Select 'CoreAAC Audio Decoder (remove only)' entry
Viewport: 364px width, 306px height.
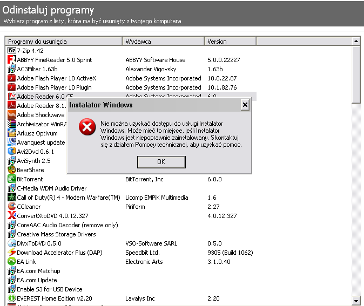(68, 225)
